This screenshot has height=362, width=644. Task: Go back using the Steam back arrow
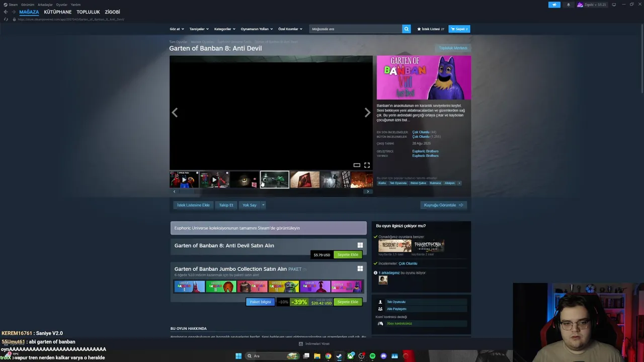tap(6, 12)
